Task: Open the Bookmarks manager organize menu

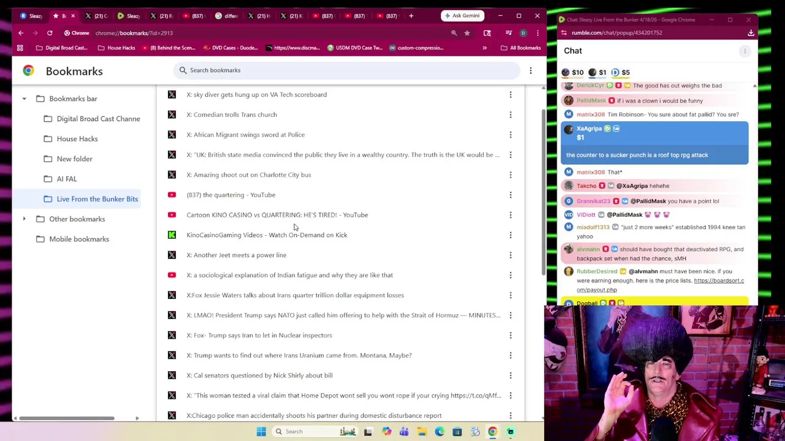Action: click(530, 71)
